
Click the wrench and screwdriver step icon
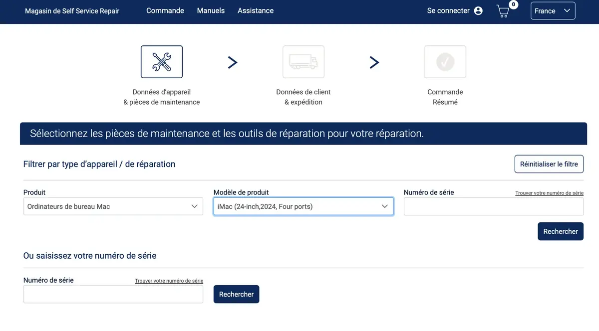pos(161,62)
